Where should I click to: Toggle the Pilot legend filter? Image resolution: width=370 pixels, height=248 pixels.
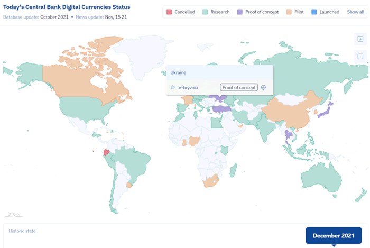[295, 12]
